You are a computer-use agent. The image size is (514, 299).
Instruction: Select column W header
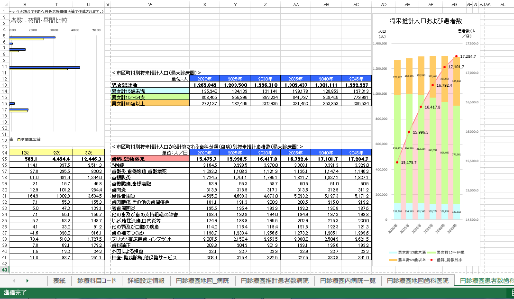[150, 4]
